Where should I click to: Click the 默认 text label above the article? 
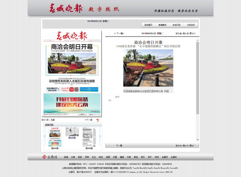[191, 33]
